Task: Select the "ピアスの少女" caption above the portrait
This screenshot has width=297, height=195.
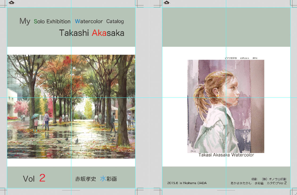Action: coord(231,58)
